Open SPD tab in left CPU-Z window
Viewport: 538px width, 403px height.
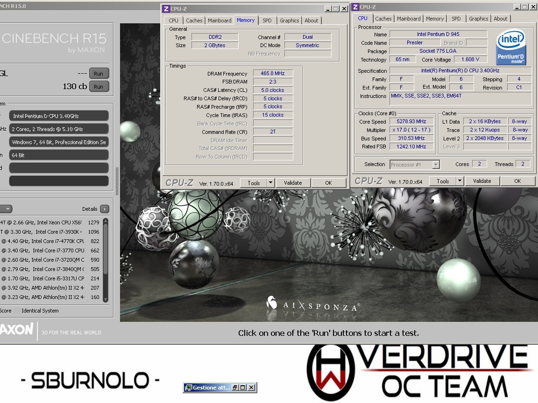pyautogui.click(x=267, y=21)
